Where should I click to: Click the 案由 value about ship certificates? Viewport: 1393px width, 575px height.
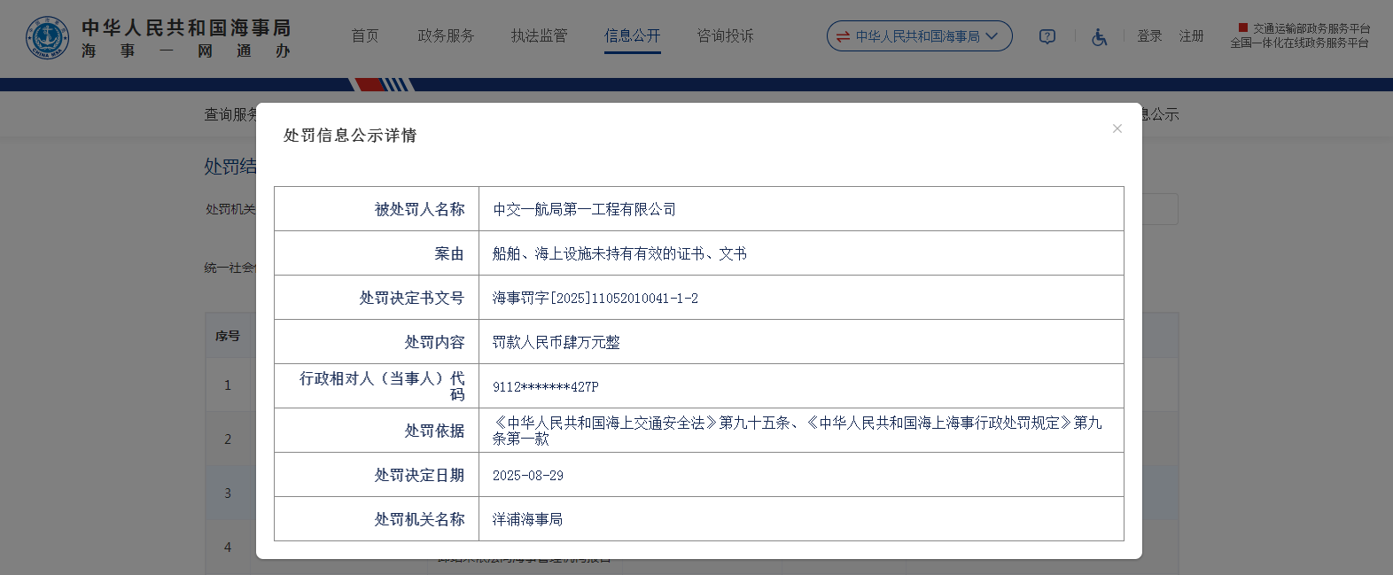point(619,253)
